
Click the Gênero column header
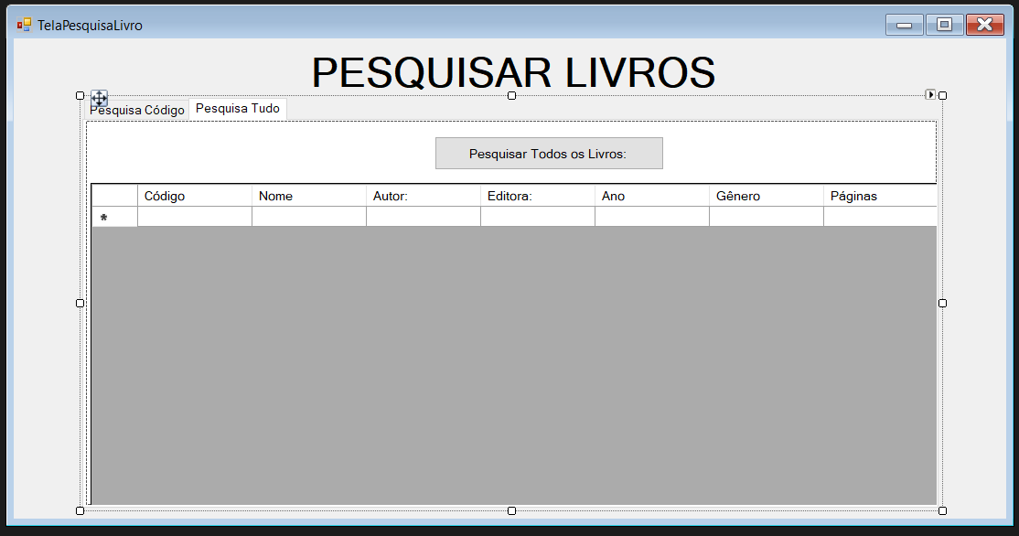[766, 195]
